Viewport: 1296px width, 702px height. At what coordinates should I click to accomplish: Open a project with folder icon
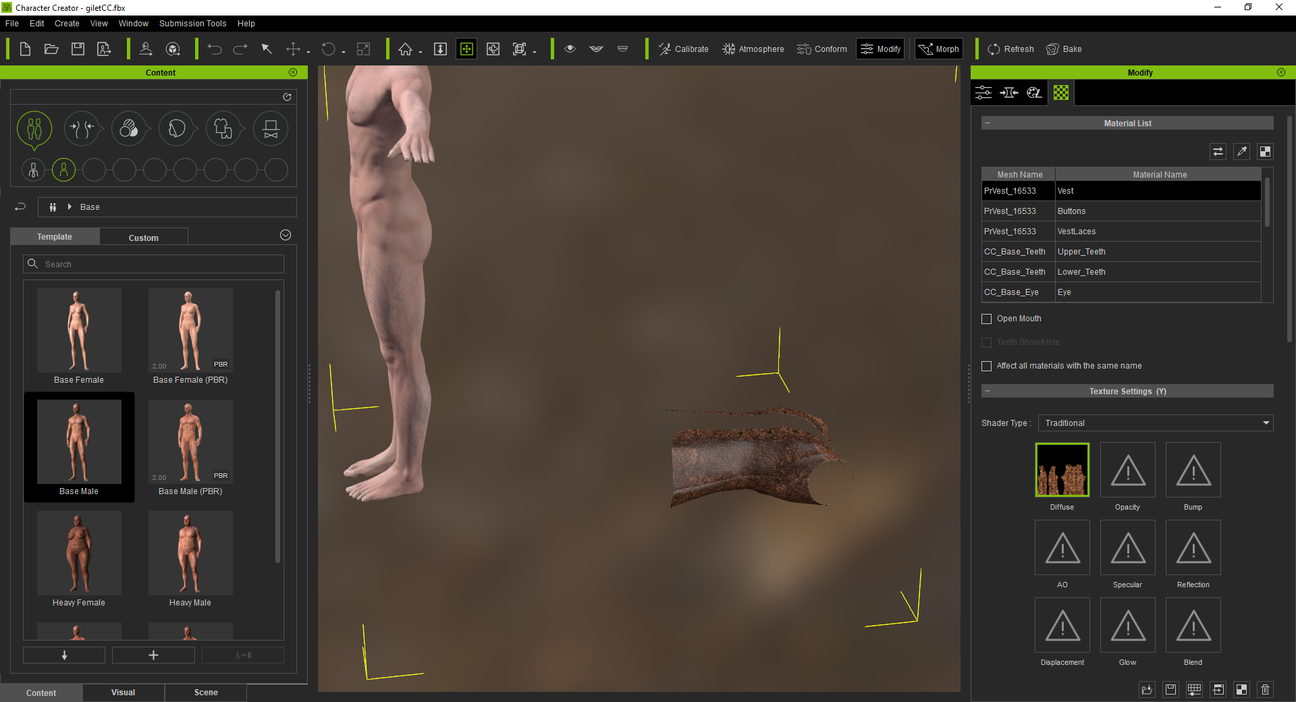coord(51,49)
